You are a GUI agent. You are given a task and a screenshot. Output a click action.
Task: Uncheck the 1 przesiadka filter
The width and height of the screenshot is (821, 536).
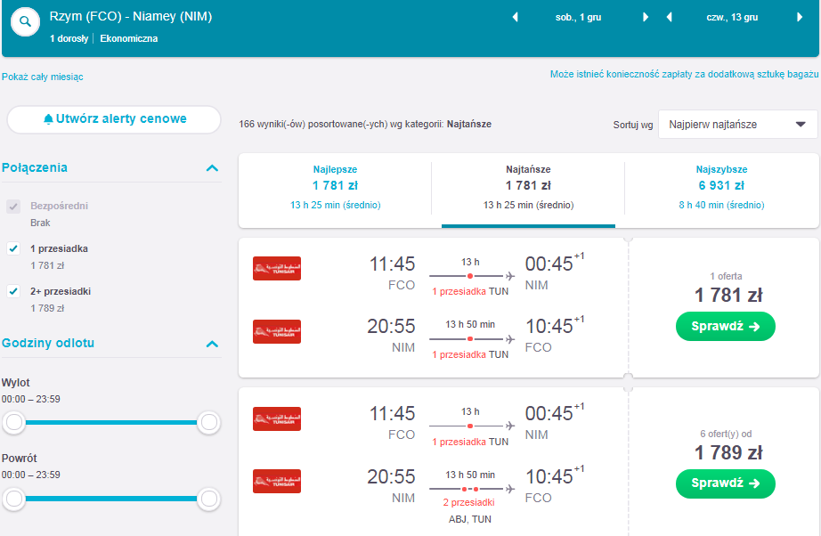13,248
